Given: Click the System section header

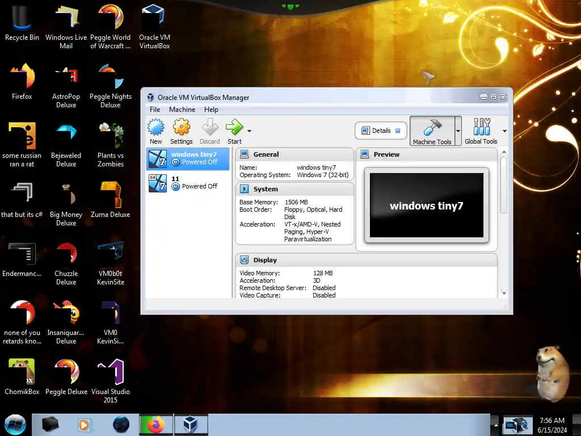Looking at the screenshot, I should pos(294,189).
